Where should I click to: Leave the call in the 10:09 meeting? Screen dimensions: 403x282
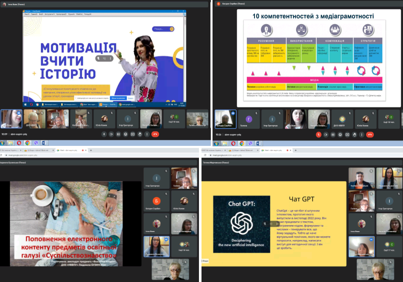click(x=155, y=134)
